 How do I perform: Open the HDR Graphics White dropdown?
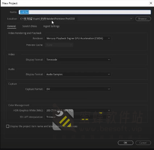click(78, 110)
